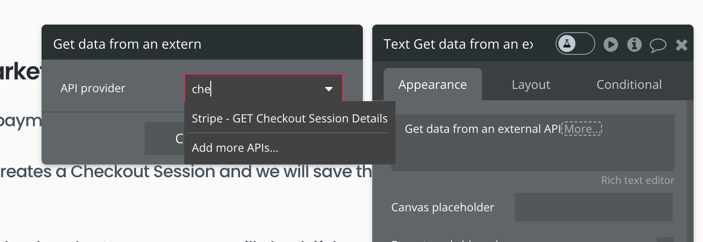703x242 pixels.
Task: Expand the API provider dropdown arrow
Action: click(x=329, y=89)
